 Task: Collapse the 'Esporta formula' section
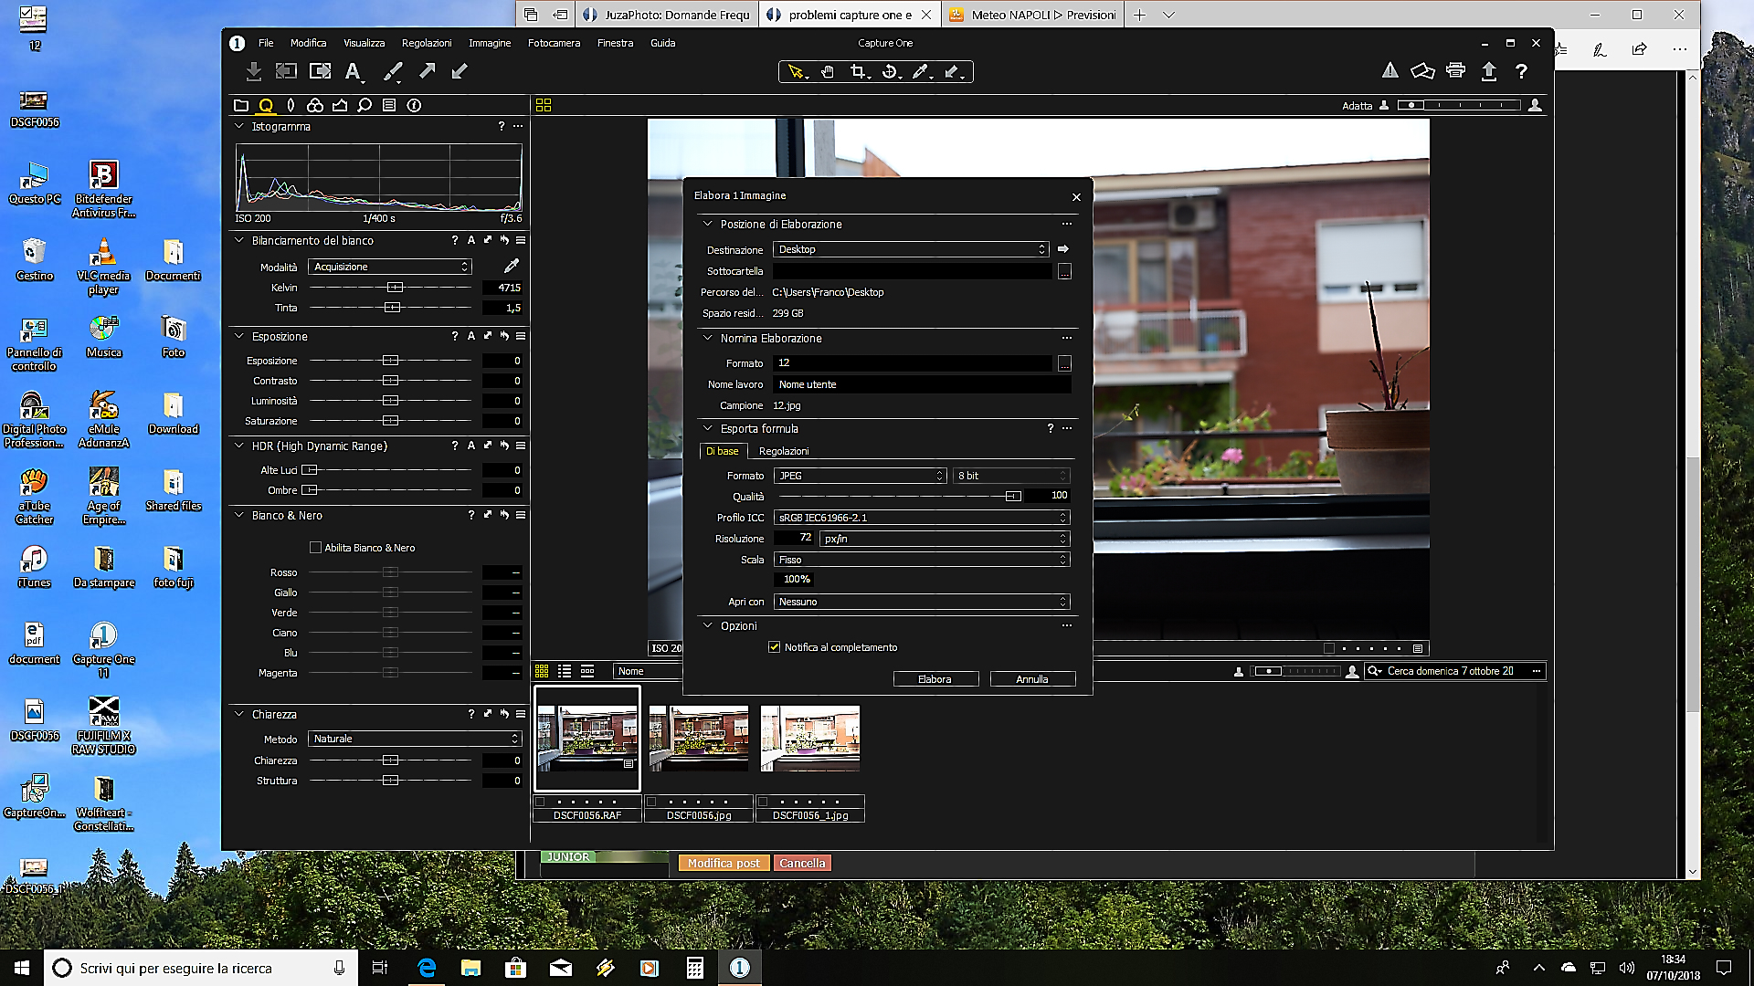click(706, 428)
